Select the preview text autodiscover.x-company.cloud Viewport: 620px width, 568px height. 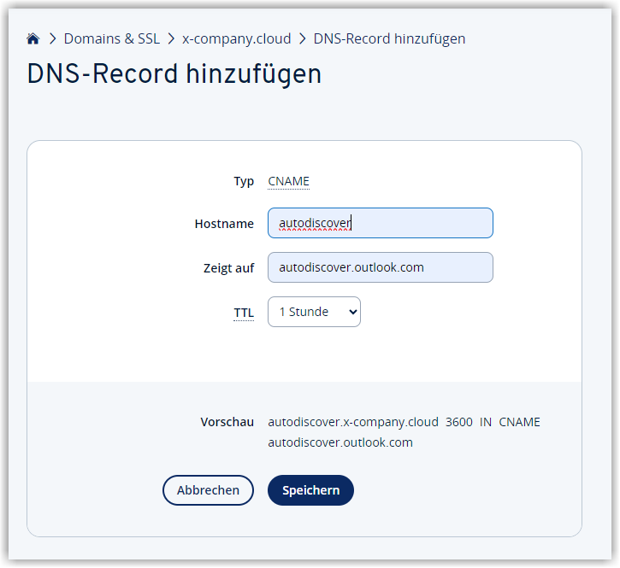click(353, 422)
